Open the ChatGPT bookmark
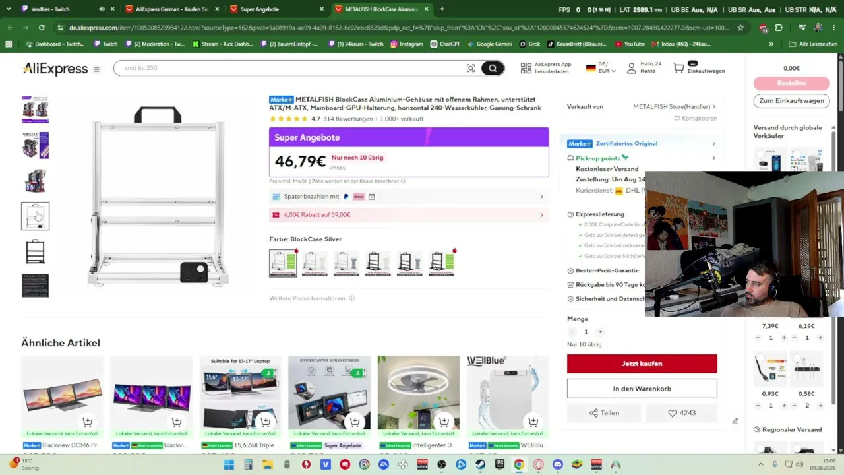The height and width of the screenshot is (475, 844). [445, 44]
